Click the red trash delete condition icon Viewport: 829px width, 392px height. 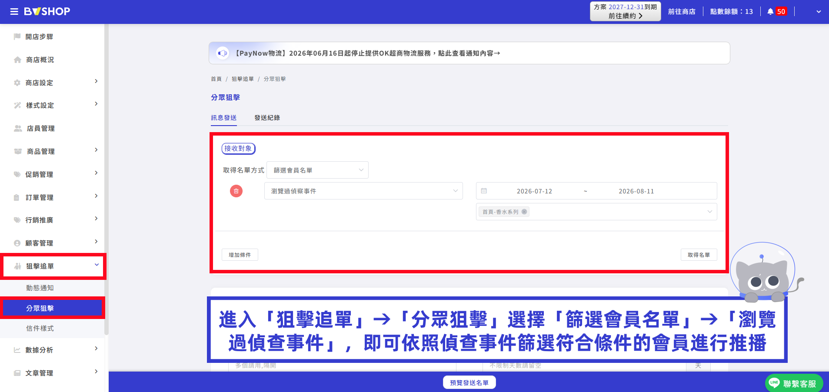tap(236, 191)
